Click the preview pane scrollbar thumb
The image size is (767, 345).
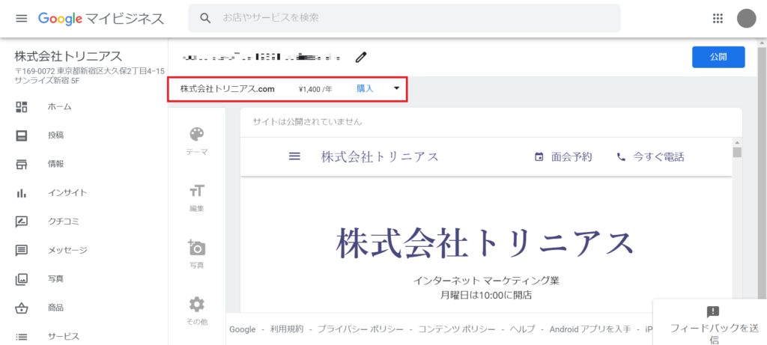737,152
